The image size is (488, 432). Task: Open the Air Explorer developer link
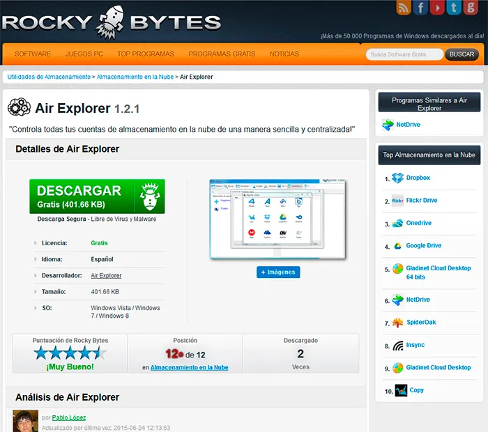[x=106, y=275]
